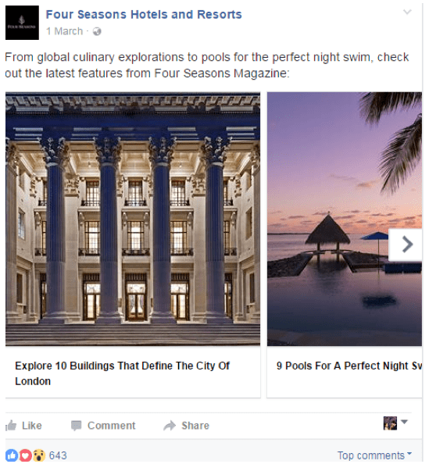Viewport: 429px width, 464px height.
Task: Click the London building columns image
Action: (133, 219)
